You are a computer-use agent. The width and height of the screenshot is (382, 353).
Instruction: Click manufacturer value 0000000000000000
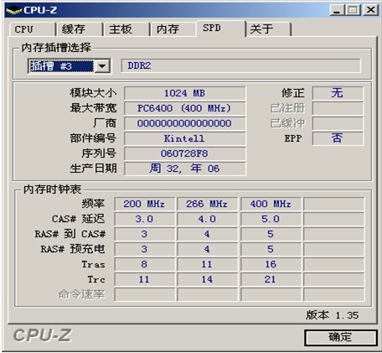(x=185, y=123)
